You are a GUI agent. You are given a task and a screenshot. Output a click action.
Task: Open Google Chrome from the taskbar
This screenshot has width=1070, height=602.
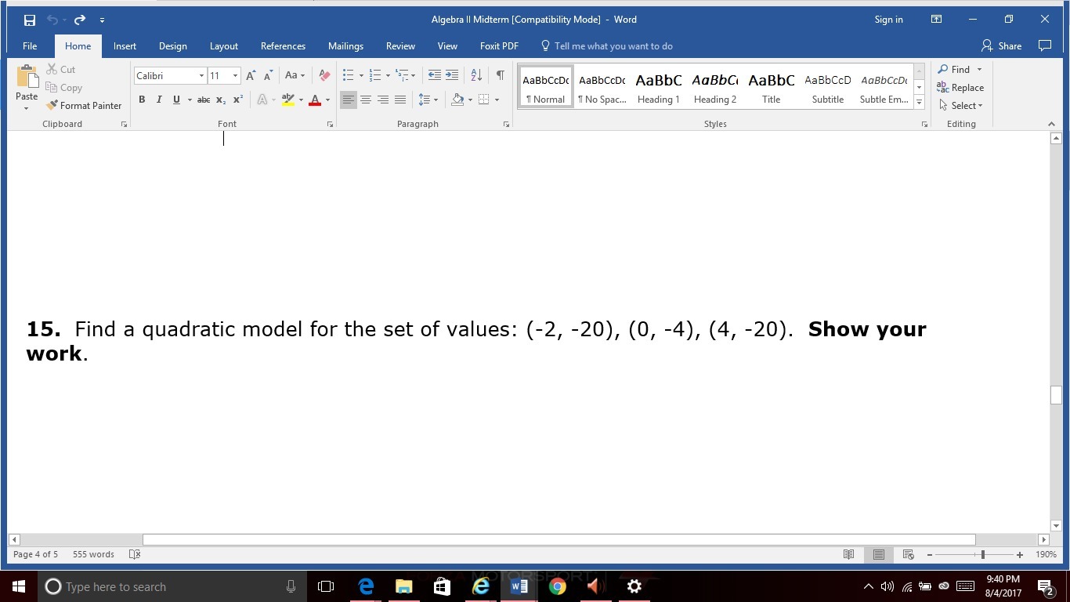558,586
